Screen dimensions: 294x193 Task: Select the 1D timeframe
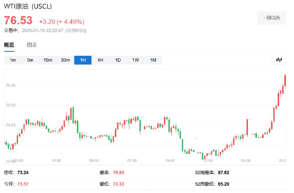point(118,60)
